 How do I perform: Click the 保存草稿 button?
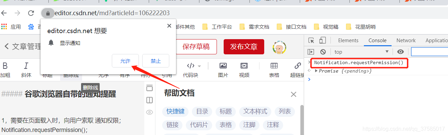pyautogui.click(x=196, y=47)
